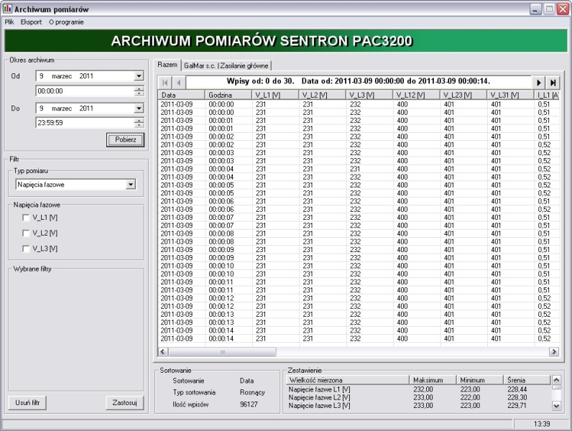Viewport: 572px width, 431px height.
Task: Go to first records page
Action: [x=165, y=83]
